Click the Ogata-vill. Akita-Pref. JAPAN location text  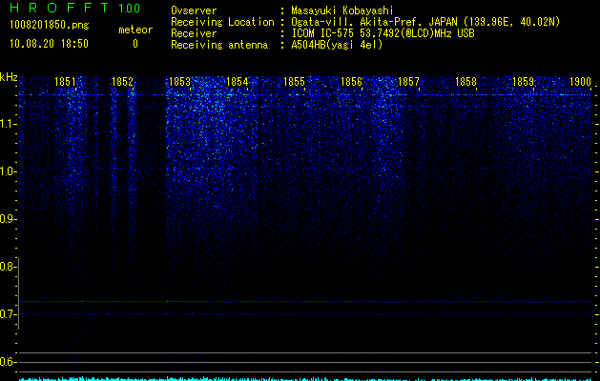[425, 22]
